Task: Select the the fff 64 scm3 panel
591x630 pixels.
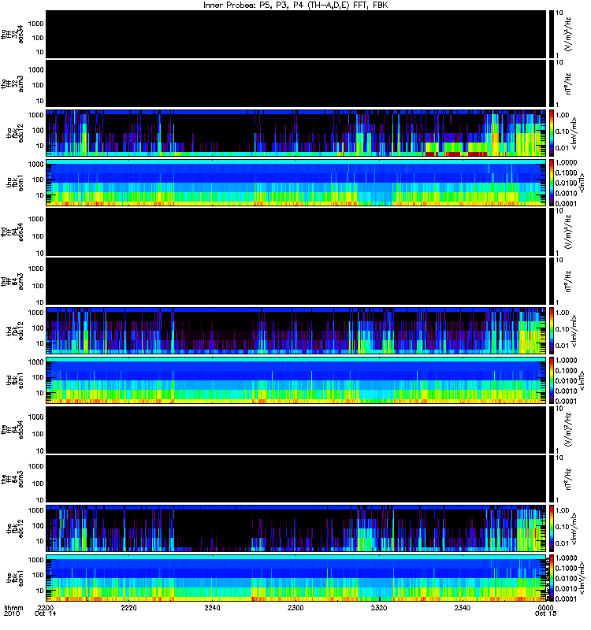Action: (x=296, y=479)
